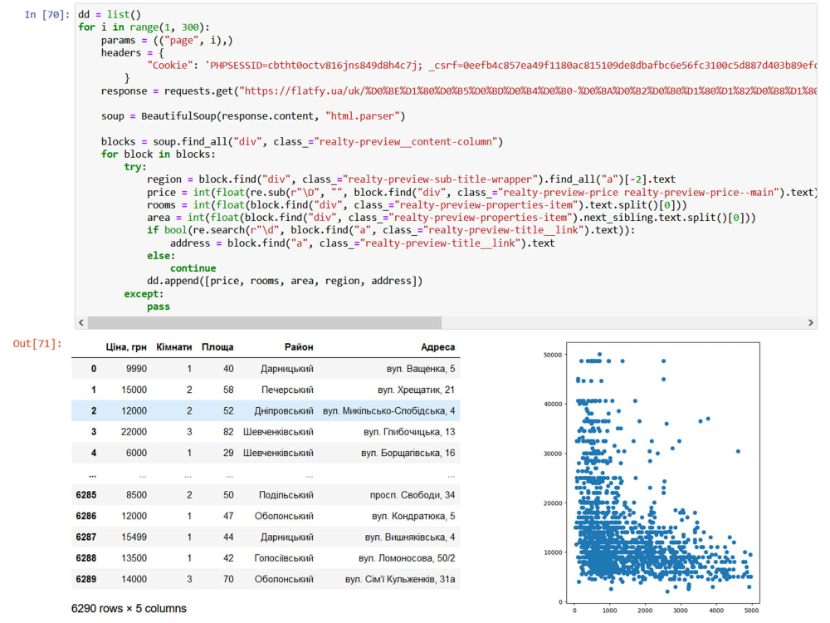The width and height of the screenshot is (830, 623).
Task: Click row index 6285
Action: coord(86,495)
